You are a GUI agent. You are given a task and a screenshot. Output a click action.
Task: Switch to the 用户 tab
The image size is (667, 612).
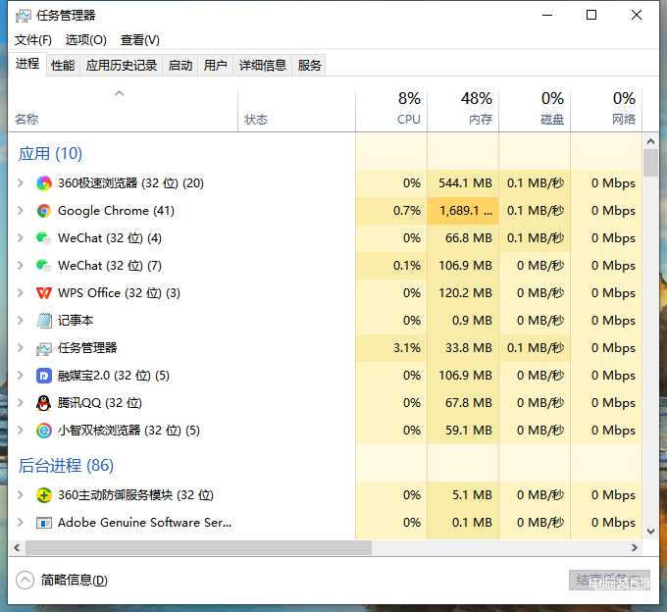pos(215,66)
